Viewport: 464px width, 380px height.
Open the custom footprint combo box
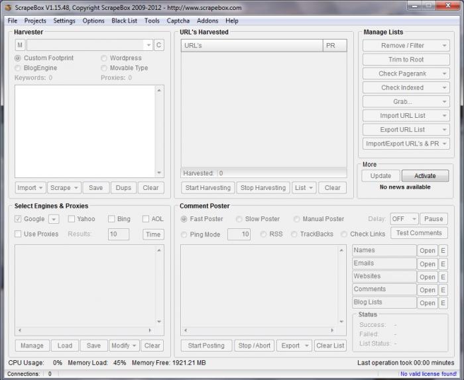point(89,45)
